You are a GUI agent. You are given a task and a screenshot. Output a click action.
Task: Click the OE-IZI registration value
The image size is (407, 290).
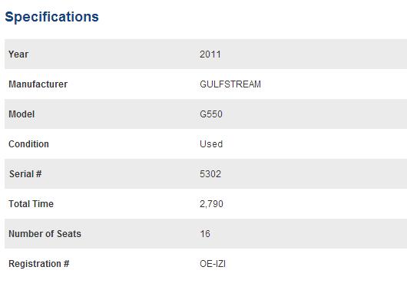tap(213, 264)
